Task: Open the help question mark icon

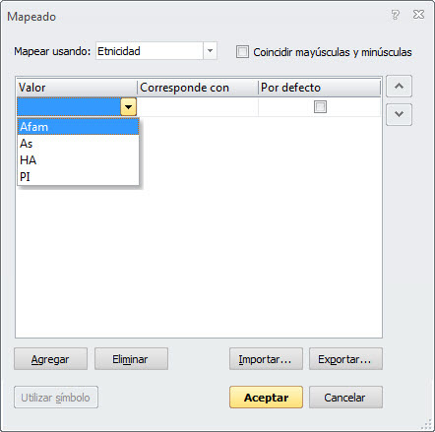Action: pyautogui.click(x=396, y=15)
